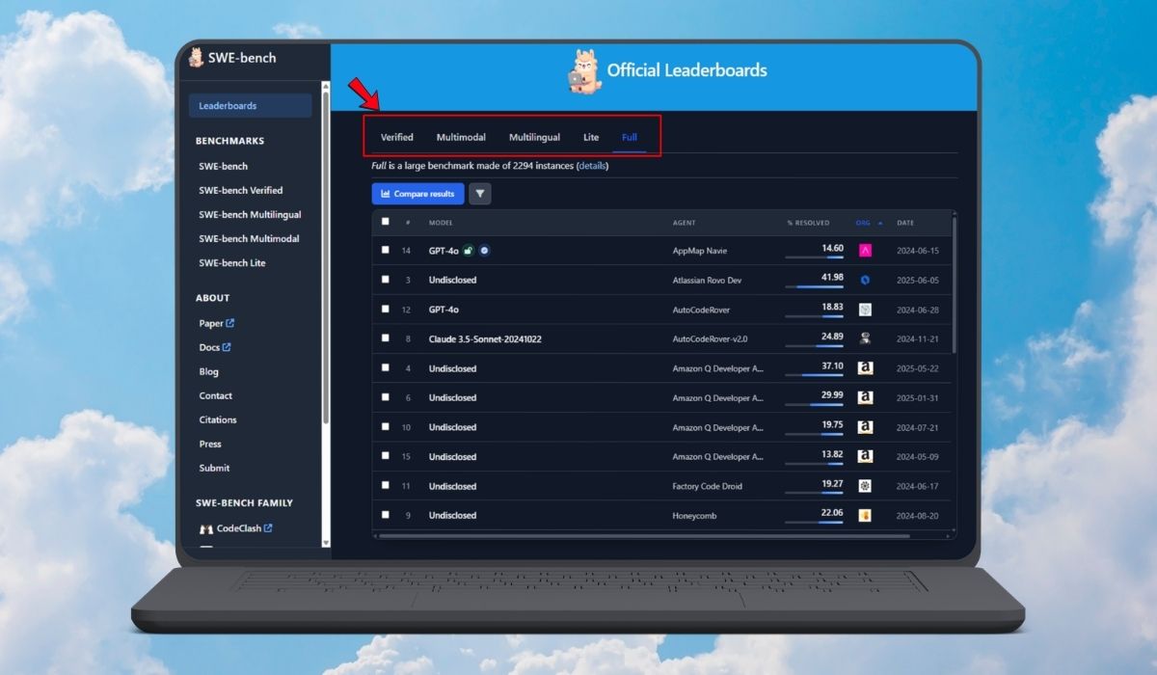
Task: Open SWE-bench Multilingual in the sidebar
Action: (250, 214)
